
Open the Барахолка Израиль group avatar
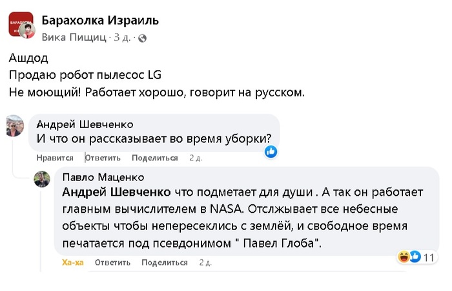pos(19,23)
